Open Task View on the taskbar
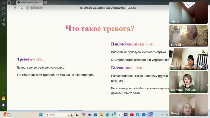Screen dimensions: 210x118 (x=77, y=115)
